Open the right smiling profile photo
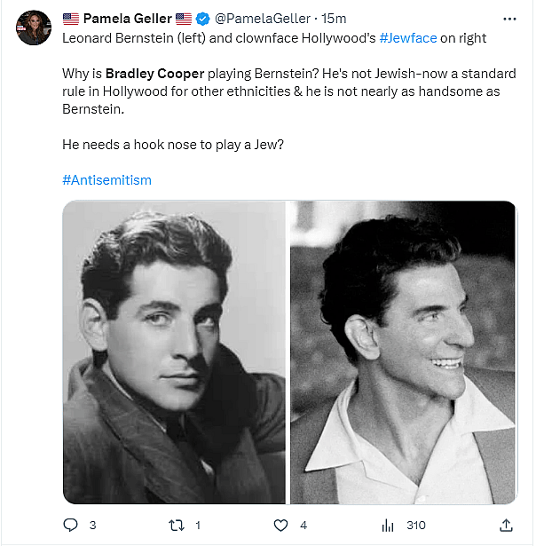The width and height of the screenshot is (536, 546). point(403,352)
